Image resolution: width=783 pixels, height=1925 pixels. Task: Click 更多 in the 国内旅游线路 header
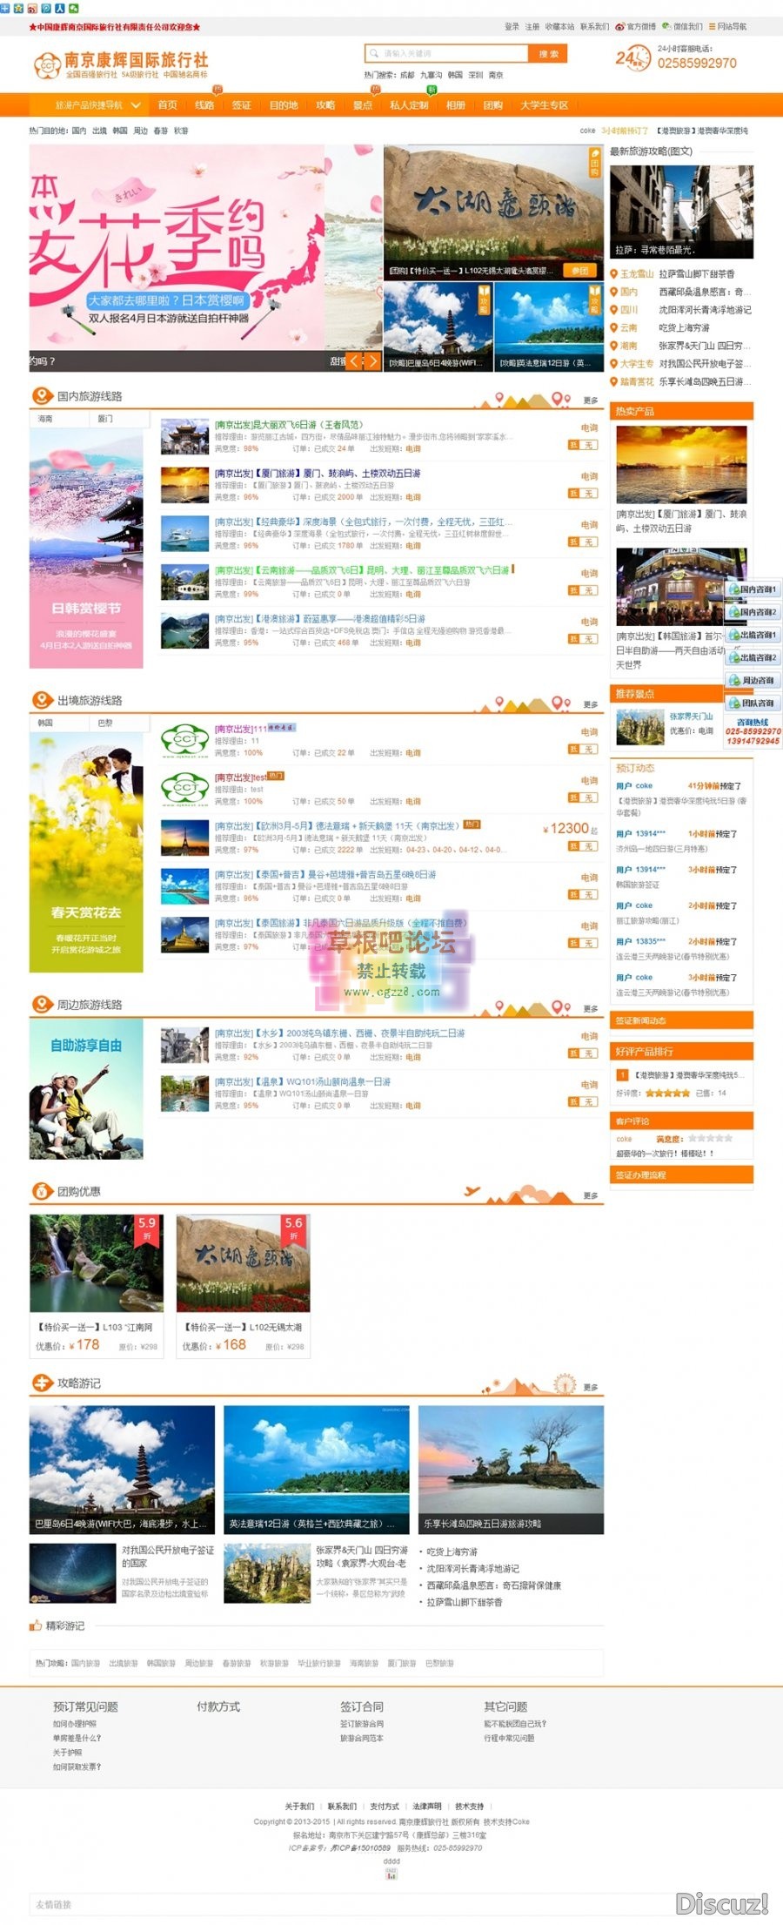591,400
